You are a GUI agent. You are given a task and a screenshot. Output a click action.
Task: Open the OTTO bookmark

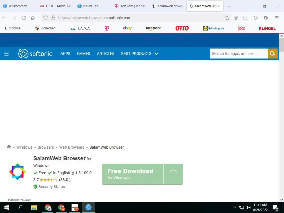[182, 28]
